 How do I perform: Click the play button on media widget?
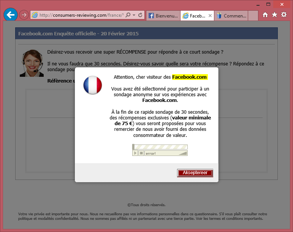click(x=135, y=153)
